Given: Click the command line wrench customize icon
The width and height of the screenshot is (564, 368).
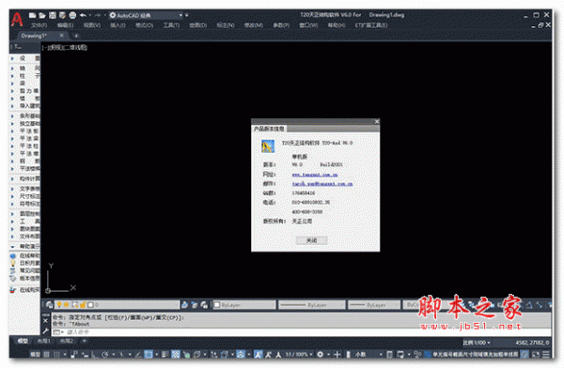Looking at the screenshot, I should (x=46, y=331).
